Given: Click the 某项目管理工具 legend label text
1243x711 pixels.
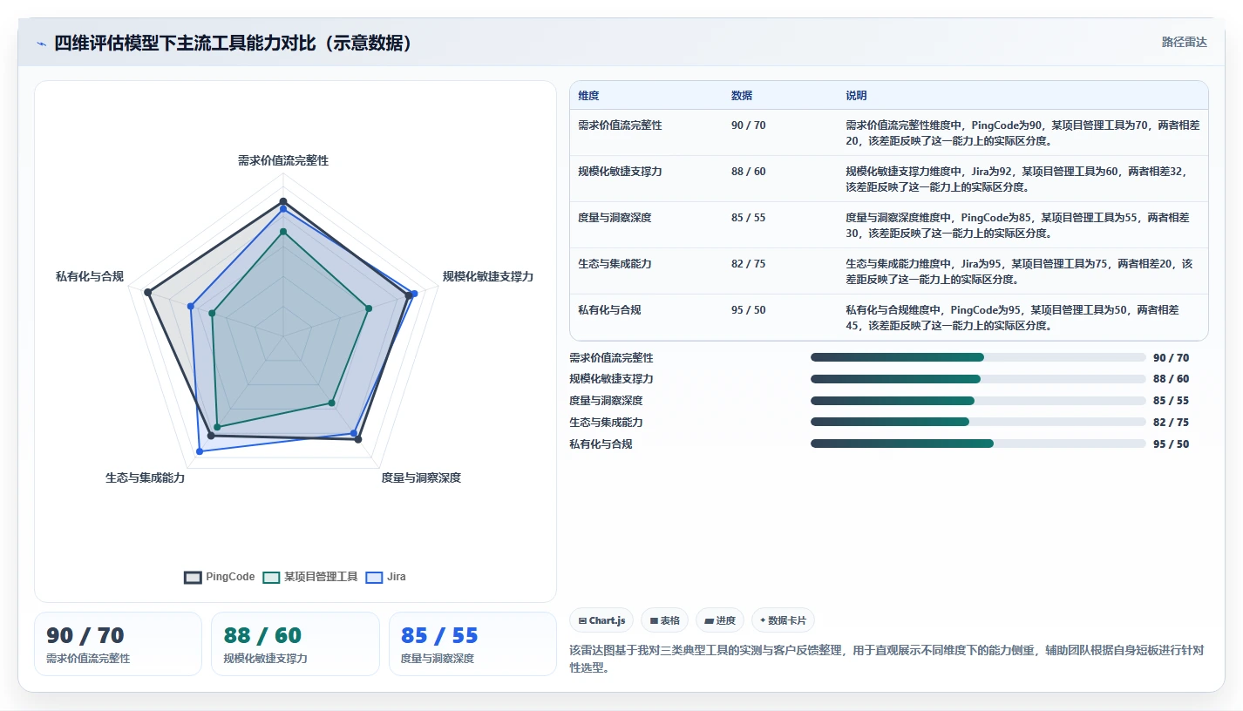Looking at the screenshot, I should (x=321, y=577).
